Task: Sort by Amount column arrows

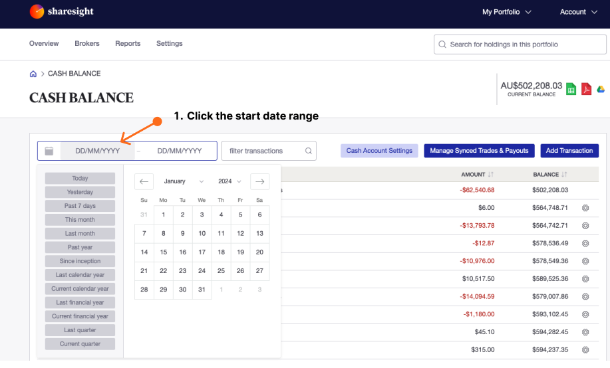Action: tap(490, 175)
